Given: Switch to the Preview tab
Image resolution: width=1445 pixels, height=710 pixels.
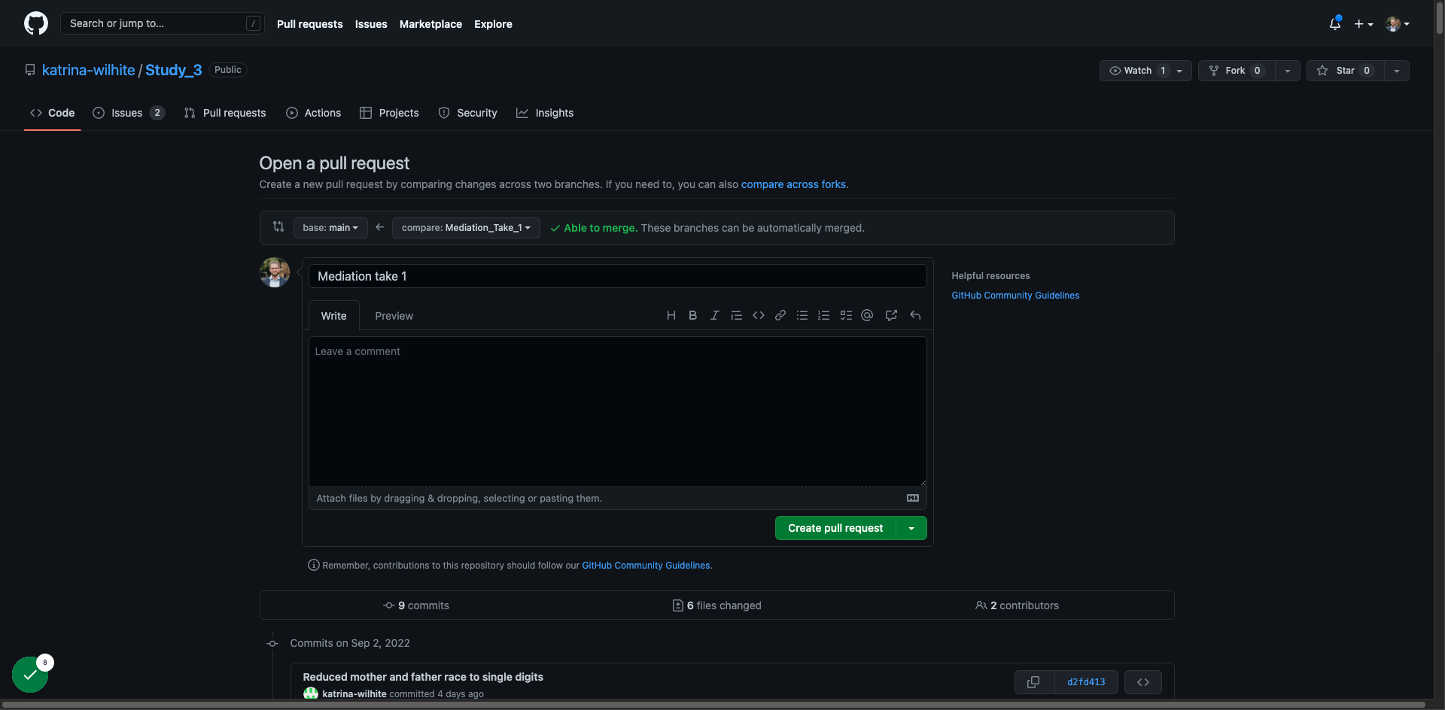Looking at the screenshot, I should [x=394, y=316].
